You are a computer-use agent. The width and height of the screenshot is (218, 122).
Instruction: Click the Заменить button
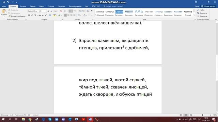point(202,13)
